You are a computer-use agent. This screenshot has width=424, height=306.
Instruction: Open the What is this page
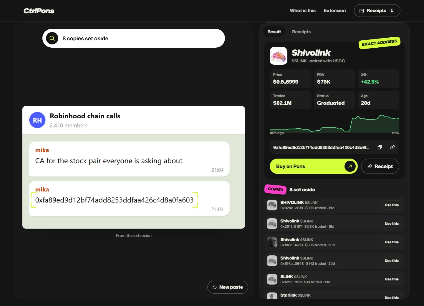coord(303,11)
